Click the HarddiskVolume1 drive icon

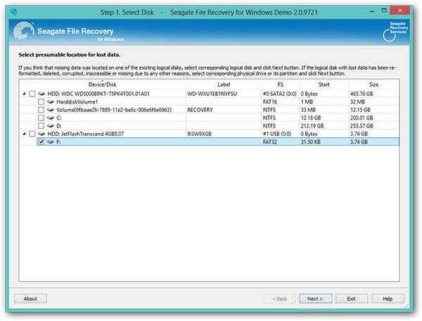tap(51, 102)
